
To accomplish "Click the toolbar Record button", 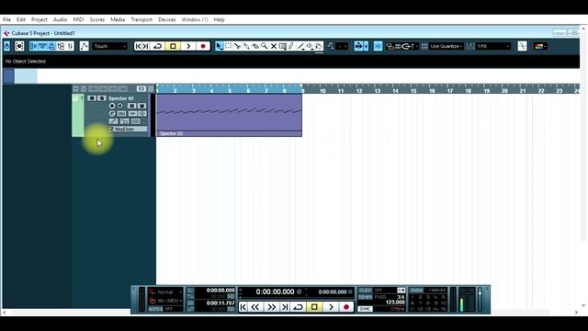I will pos(203,46).
